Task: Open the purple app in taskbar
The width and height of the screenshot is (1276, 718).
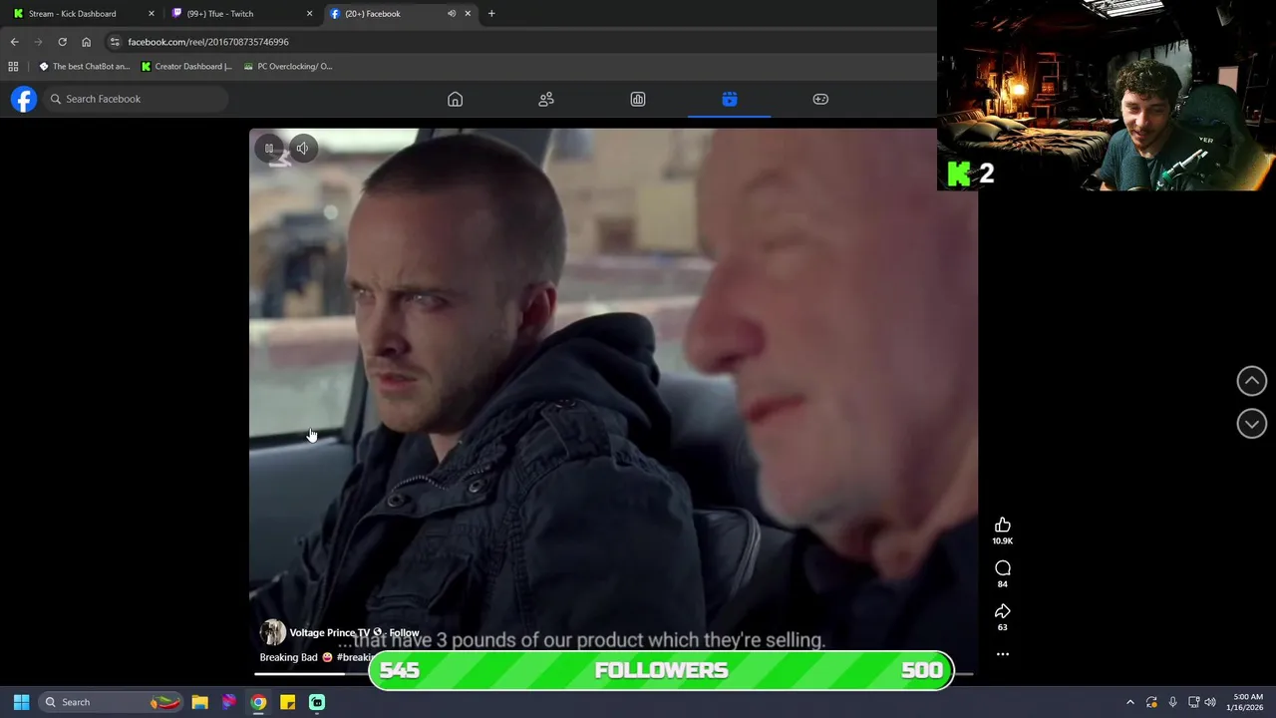Action: tap(229, 702)
